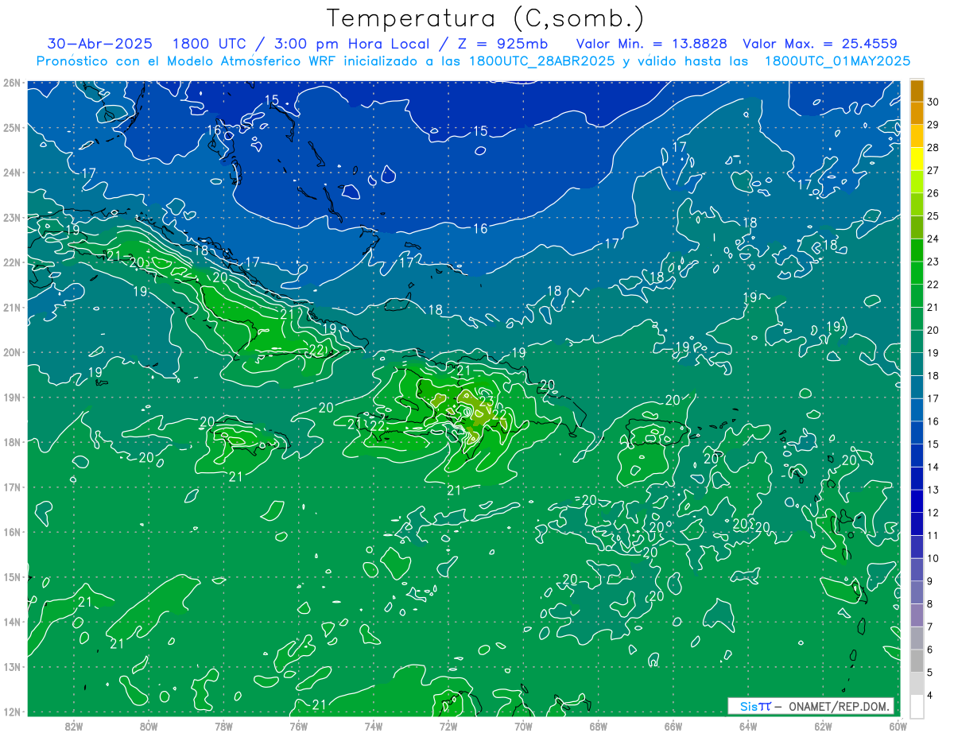Click the legend value '30'
The height and width of the screenshot is (737, 954).
pyautogui.click(x=933, y=102)
